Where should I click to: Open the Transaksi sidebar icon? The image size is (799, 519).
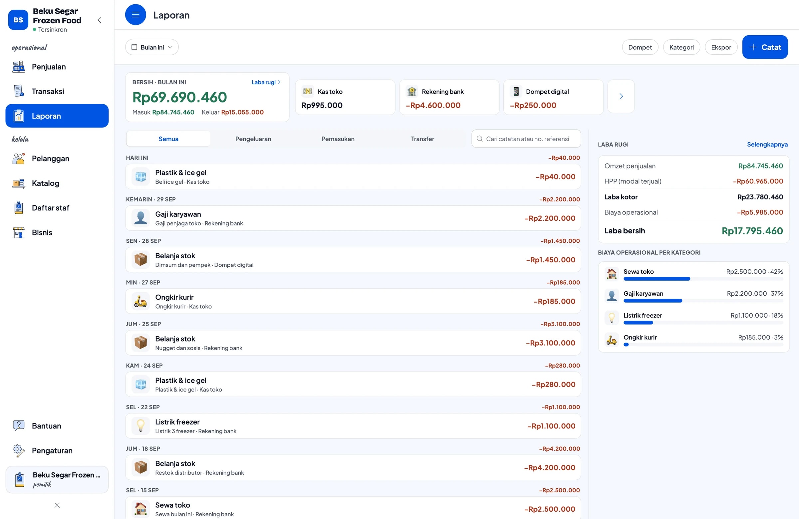click(18, 91)
